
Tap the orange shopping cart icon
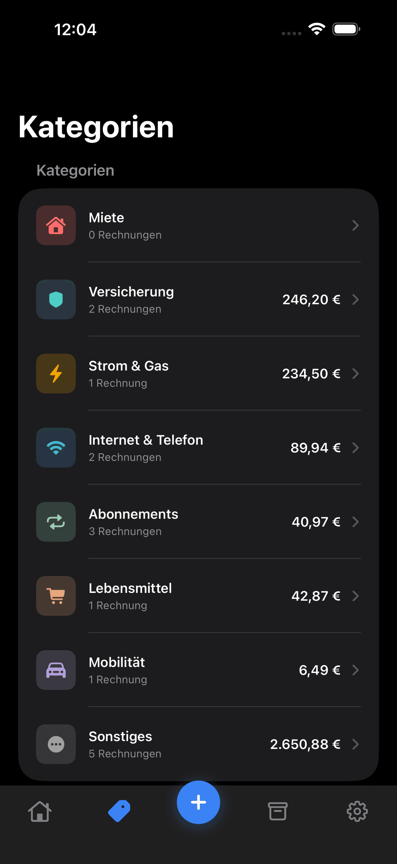pos(56,596)
